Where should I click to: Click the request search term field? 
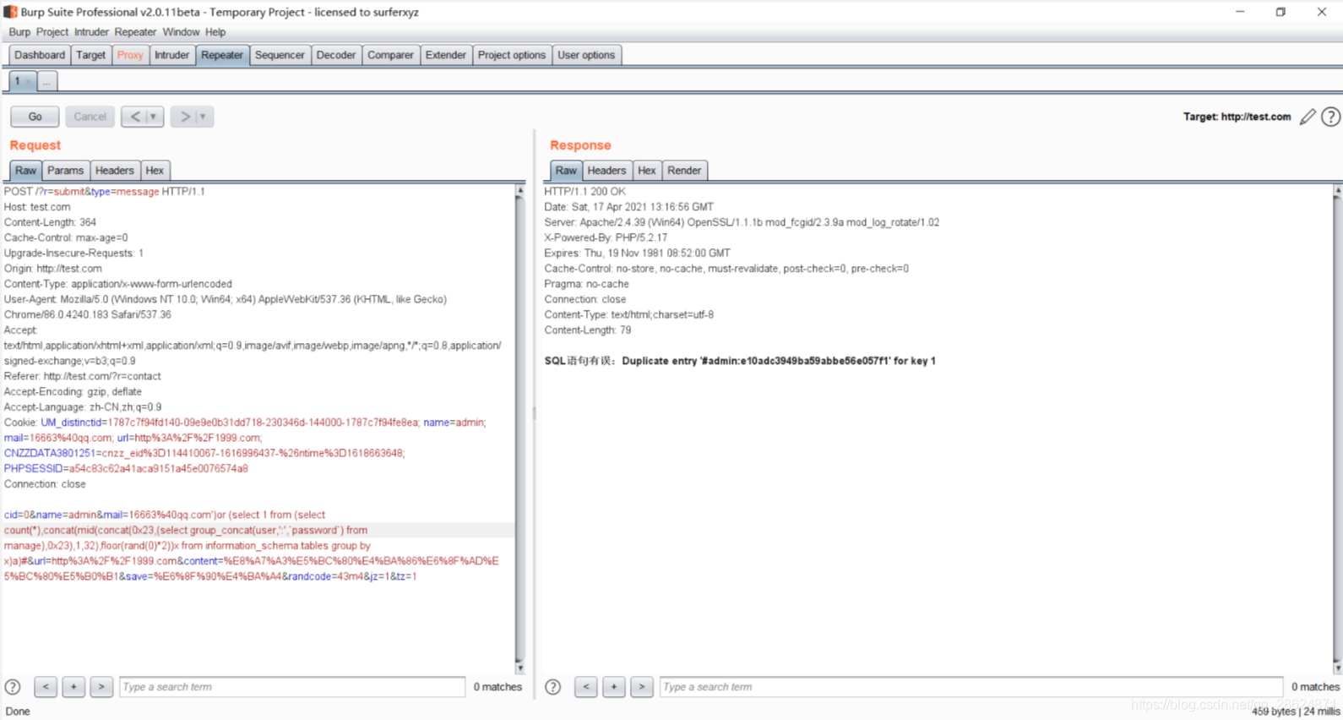point(292,687)
